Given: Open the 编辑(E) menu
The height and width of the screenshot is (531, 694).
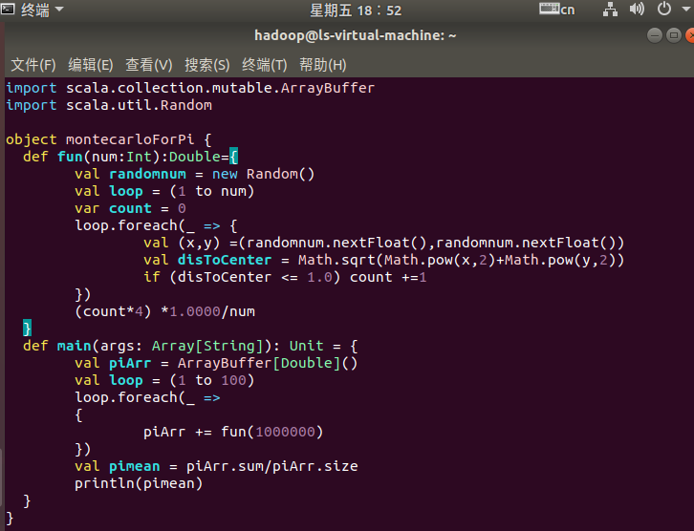Looking at the screenshot, I should (x=91, y=65).
